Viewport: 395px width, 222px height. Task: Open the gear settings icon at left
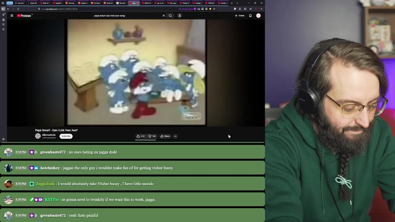coord(3,139)
